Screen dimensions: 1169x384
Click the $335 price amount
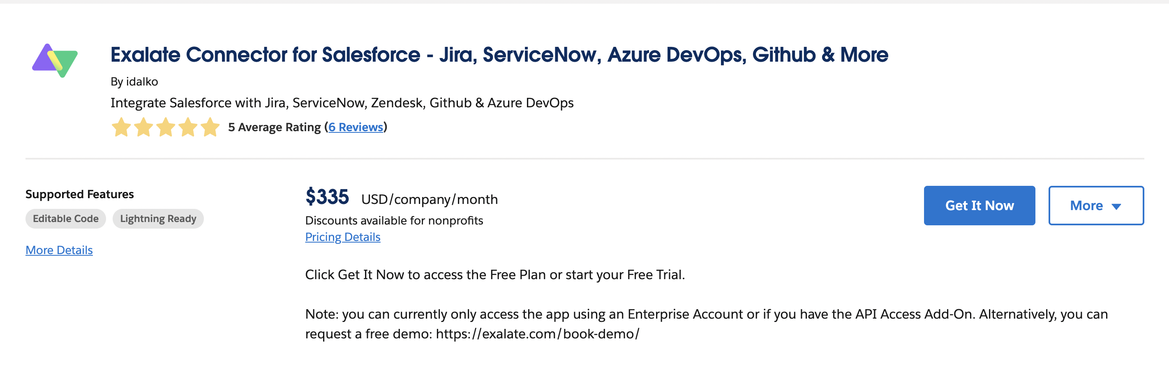[327, 197]
